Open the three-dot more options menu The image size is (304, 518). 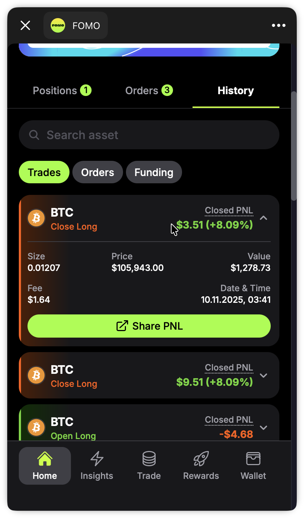[279, 25]
